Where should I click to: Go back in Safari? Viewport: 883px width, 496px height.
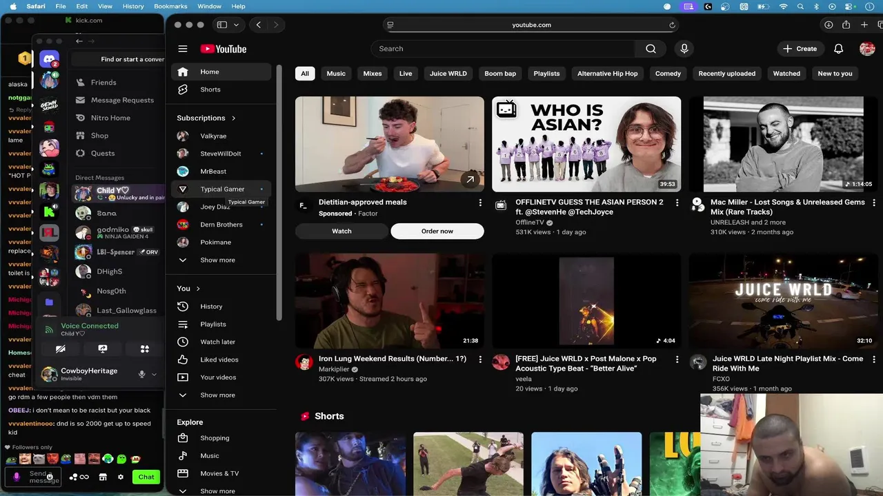coord(259,25)
